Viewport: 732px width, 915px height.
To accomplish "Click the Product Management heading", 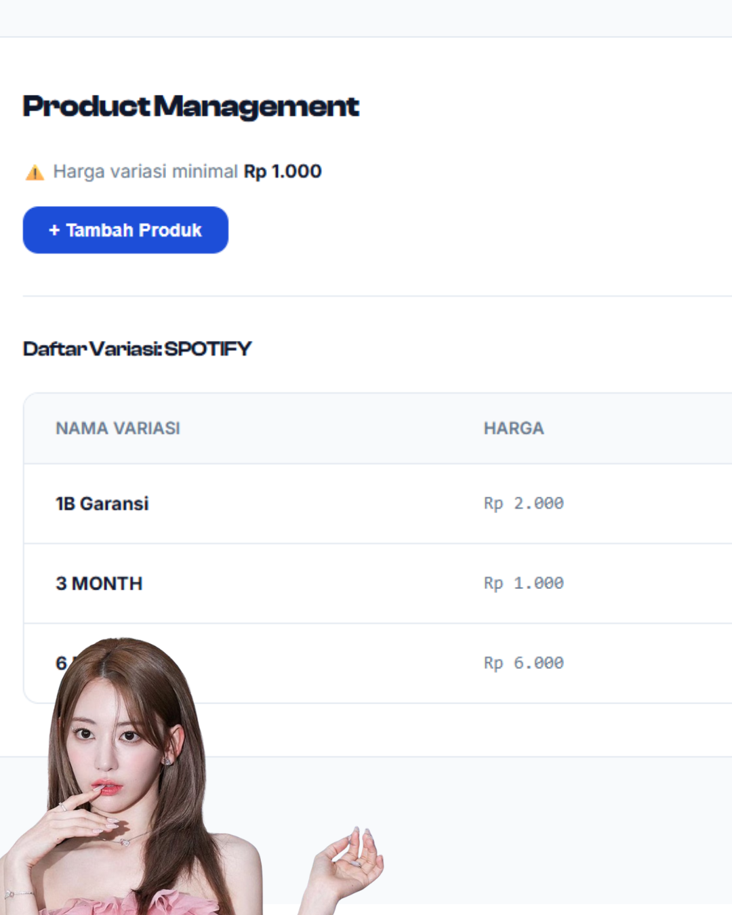I will pos(191,106).
